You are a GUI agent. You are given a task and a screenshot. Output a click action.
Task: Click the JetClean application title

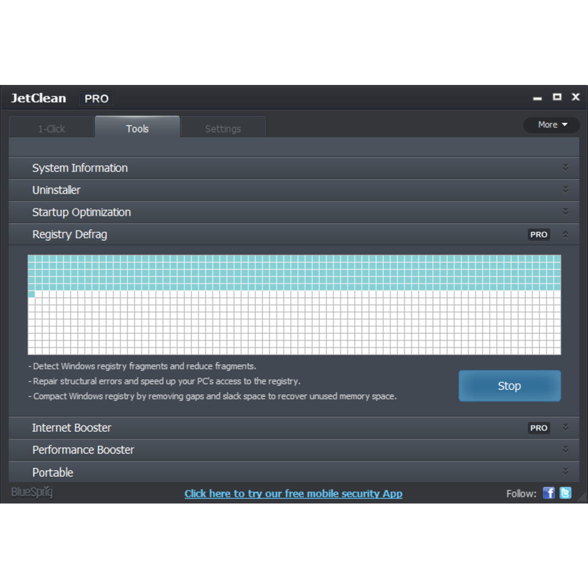(x=39, y=98)
